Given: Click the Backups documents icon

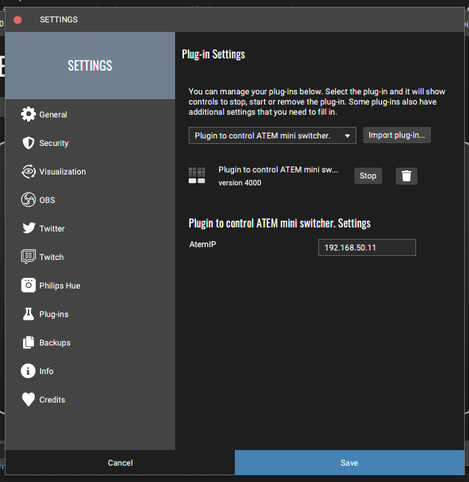Looking at the screenshot, I should [29, 342].
